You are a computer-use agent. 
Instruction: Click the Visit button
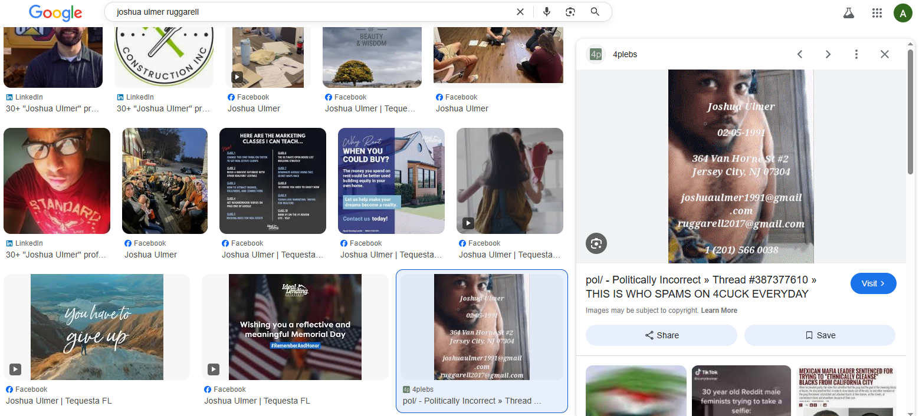pos(874,283)
